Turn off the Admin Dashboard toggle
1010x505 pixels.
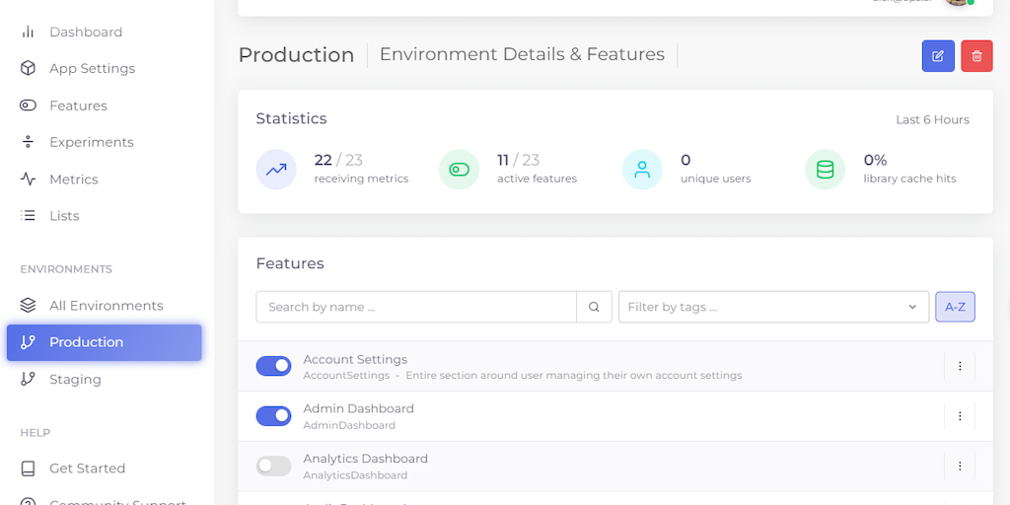[x=273, y=416]
